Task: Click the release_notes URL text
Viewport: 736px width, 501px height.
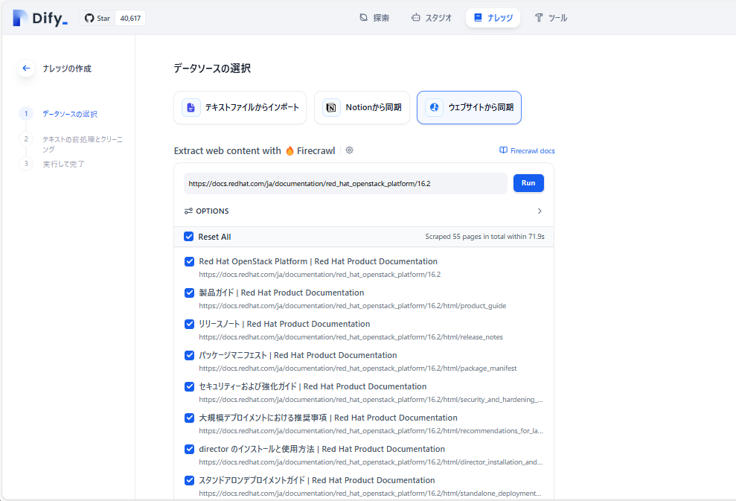Action: [x=351, y=337]
